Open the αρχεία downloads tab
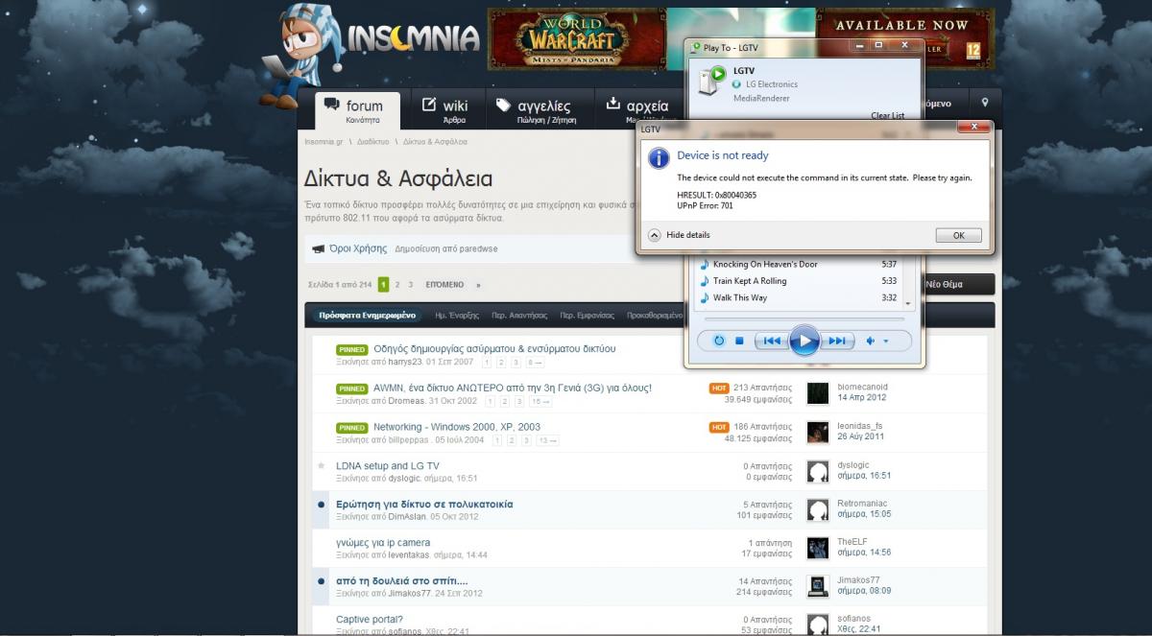 click(x=638, y=111)
